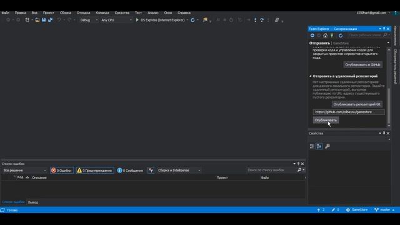Viewport: 400px width, 225px height.
Task: Open the Команда menu
Action: (102, 12)
